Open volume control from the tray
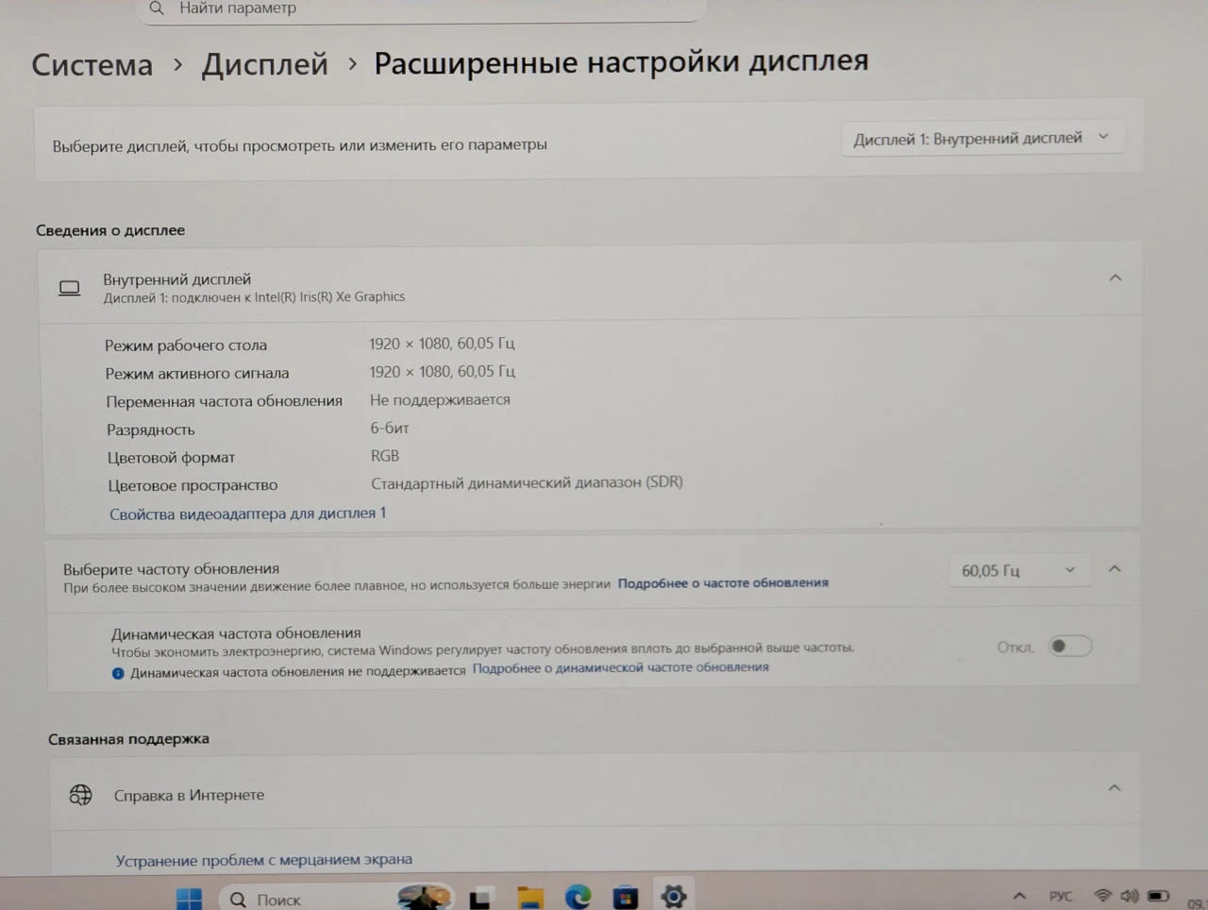This screenshot has height=910, width=1208. click(x=1130, y=895)
